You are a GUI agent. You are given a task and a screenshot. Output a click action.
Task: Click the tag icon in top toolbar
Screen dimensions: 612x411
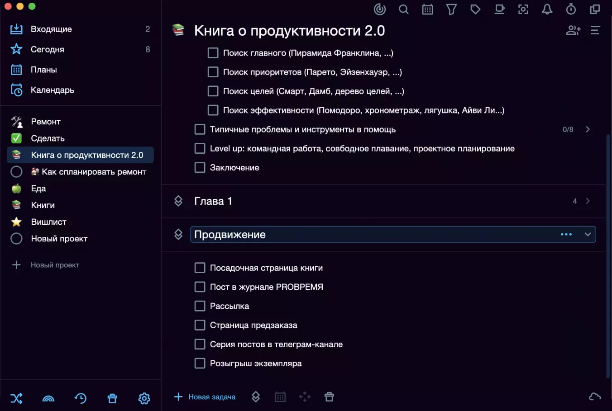click(x=475, y=9)
